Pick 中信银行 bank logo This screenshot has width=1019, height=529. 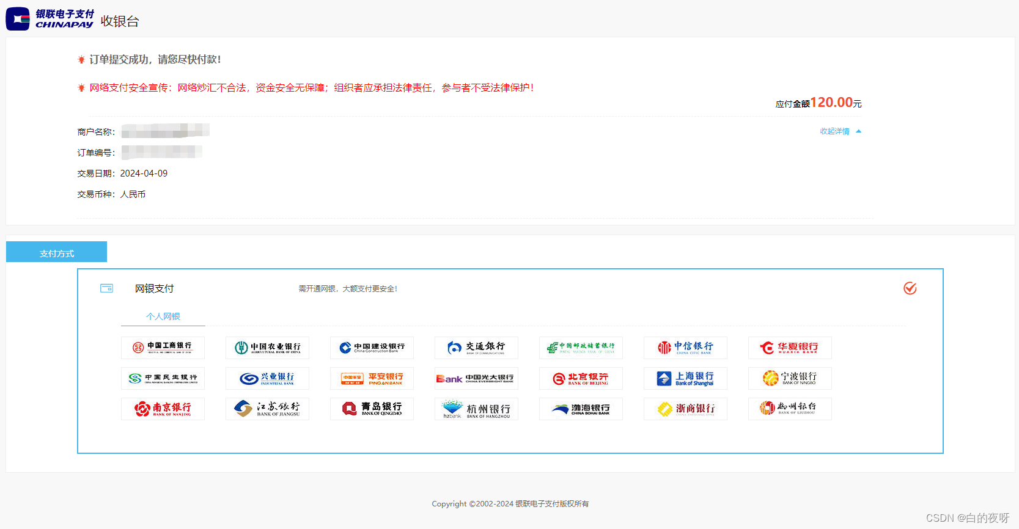(x=685, y=348)
